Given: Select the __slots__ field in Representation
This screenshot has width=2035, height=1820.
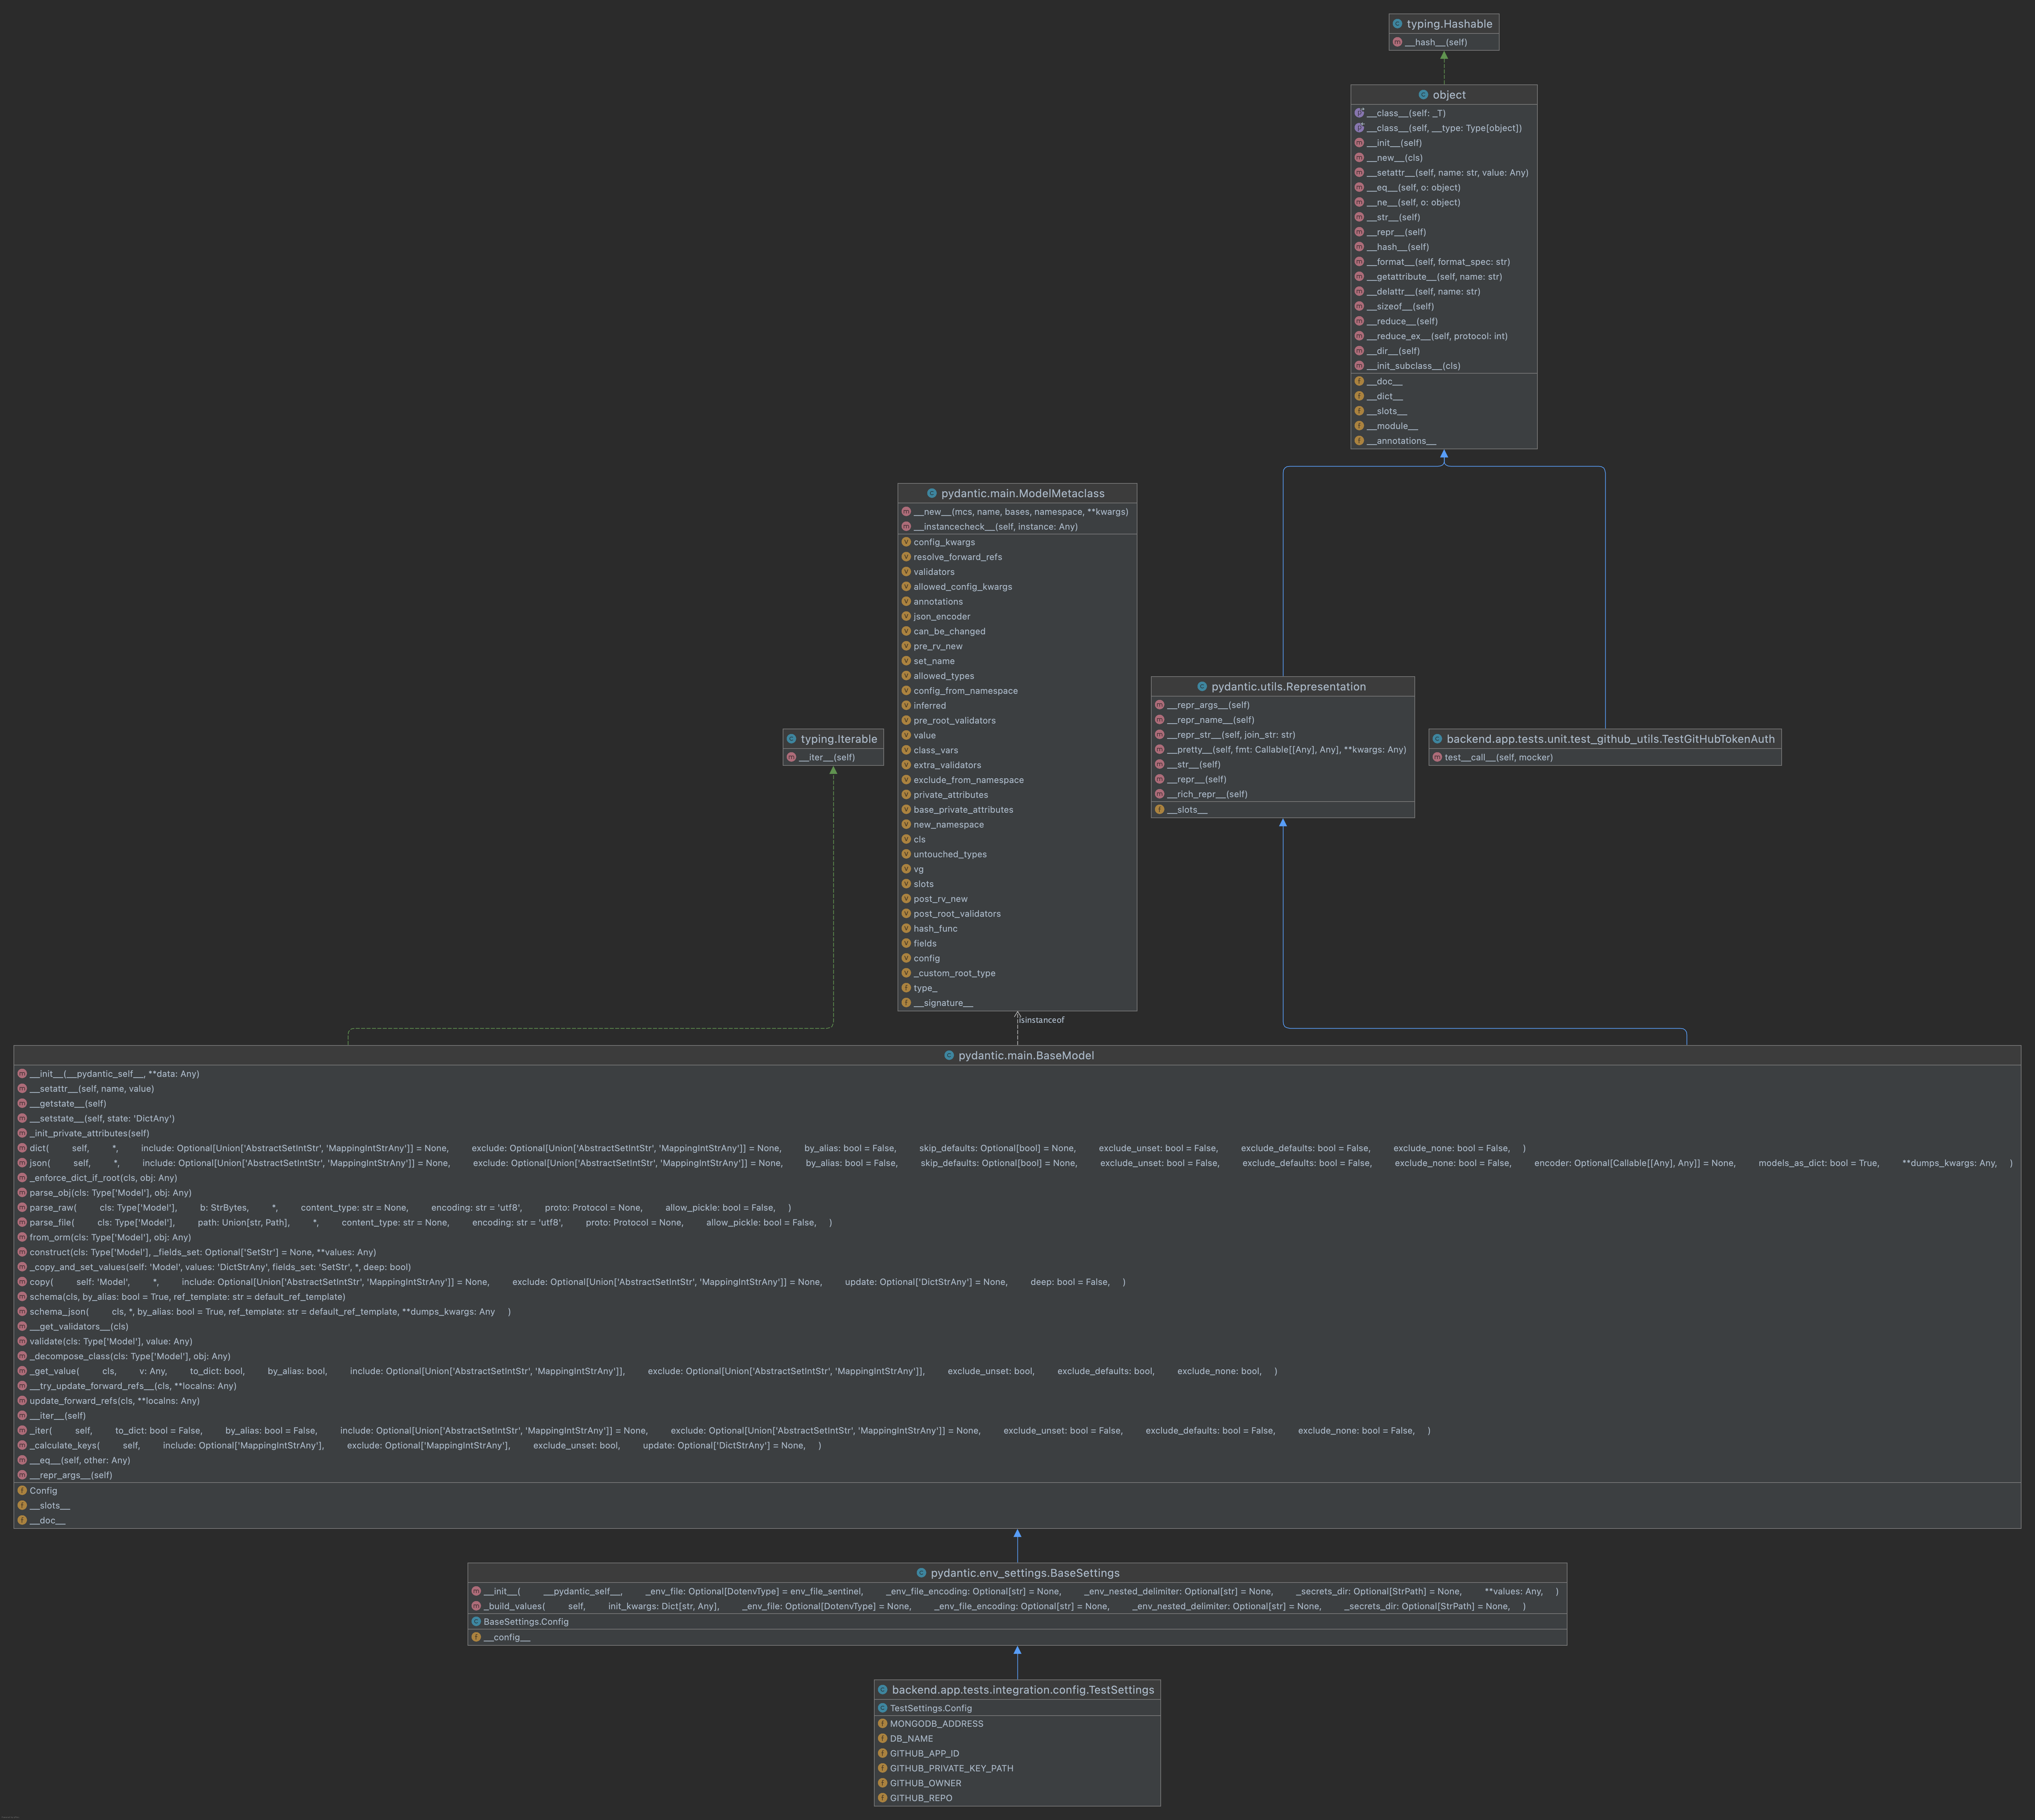Looking at the screenshot, I should [x=1187, y=810].
